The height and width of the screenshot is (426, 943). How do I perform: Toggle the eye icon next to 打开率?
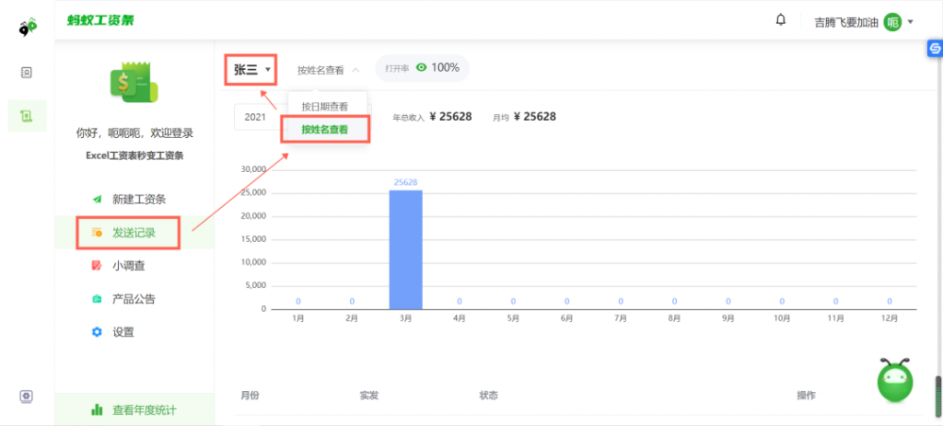[422, 68]
